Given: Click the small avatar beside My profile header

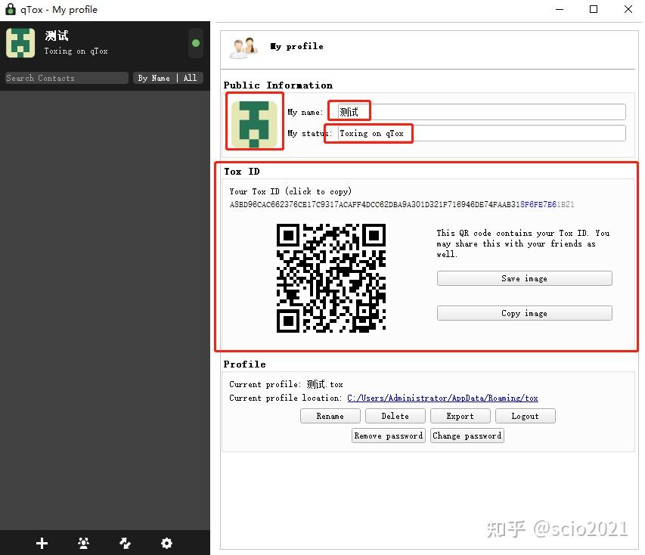Looking at the screenshot, I should coord(243,46).
